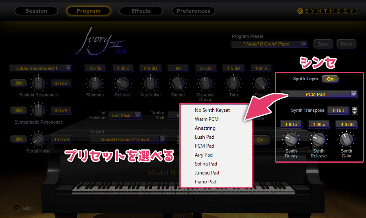Viewport: 366px width, 218px height.
Task: Open the Program tab
Action: [89, 11]
